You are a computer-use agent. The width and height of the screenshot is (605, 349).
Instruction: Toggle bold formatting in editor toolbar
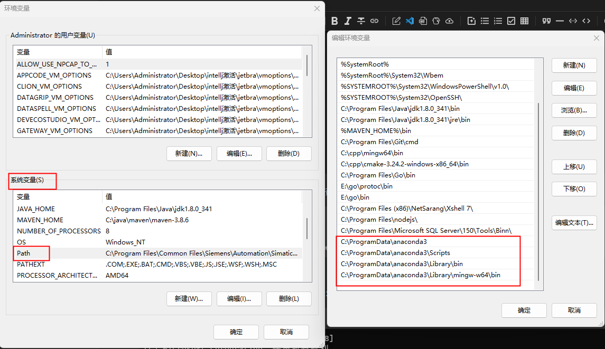pyautogui.click(x=334, y=21)
